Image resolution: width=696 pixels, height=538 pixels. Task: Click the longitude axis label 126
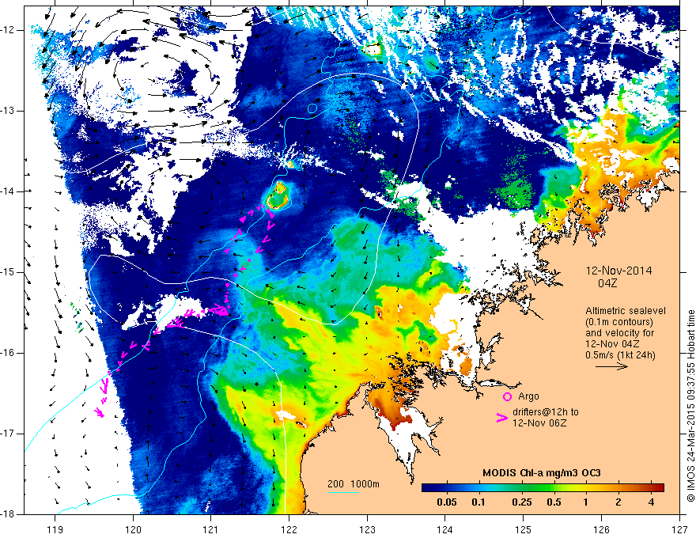pyautogui.click(x=601, y=529)
